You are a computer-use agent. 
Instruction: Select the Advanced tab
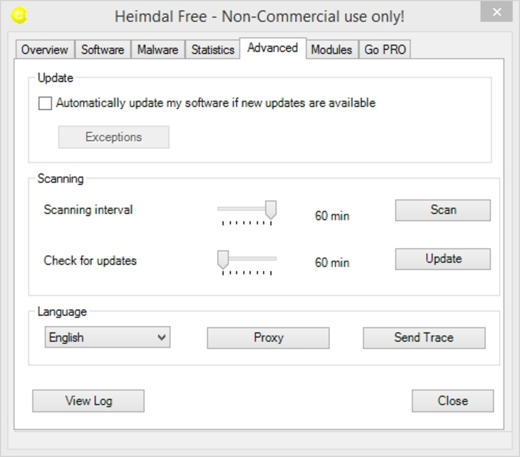(273, 49)
